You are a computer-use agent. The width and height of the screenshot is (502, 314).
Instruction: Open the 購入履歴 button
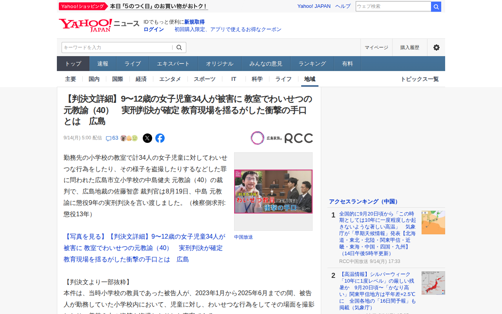tap(410, 47)
